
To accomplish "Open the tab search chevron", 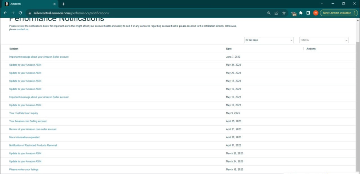I will (x=322, y=4).
